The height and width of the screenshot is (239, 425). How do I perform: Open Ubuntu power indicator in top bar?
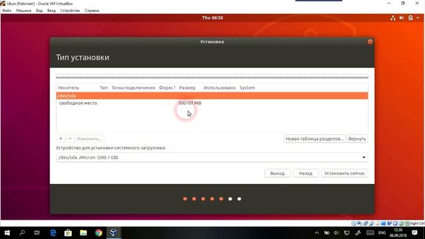pos(410,18)
